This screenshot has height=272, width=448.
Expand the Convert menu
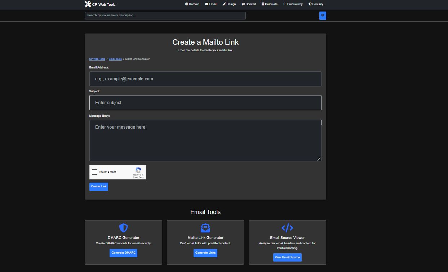click(x=249, y=4)
